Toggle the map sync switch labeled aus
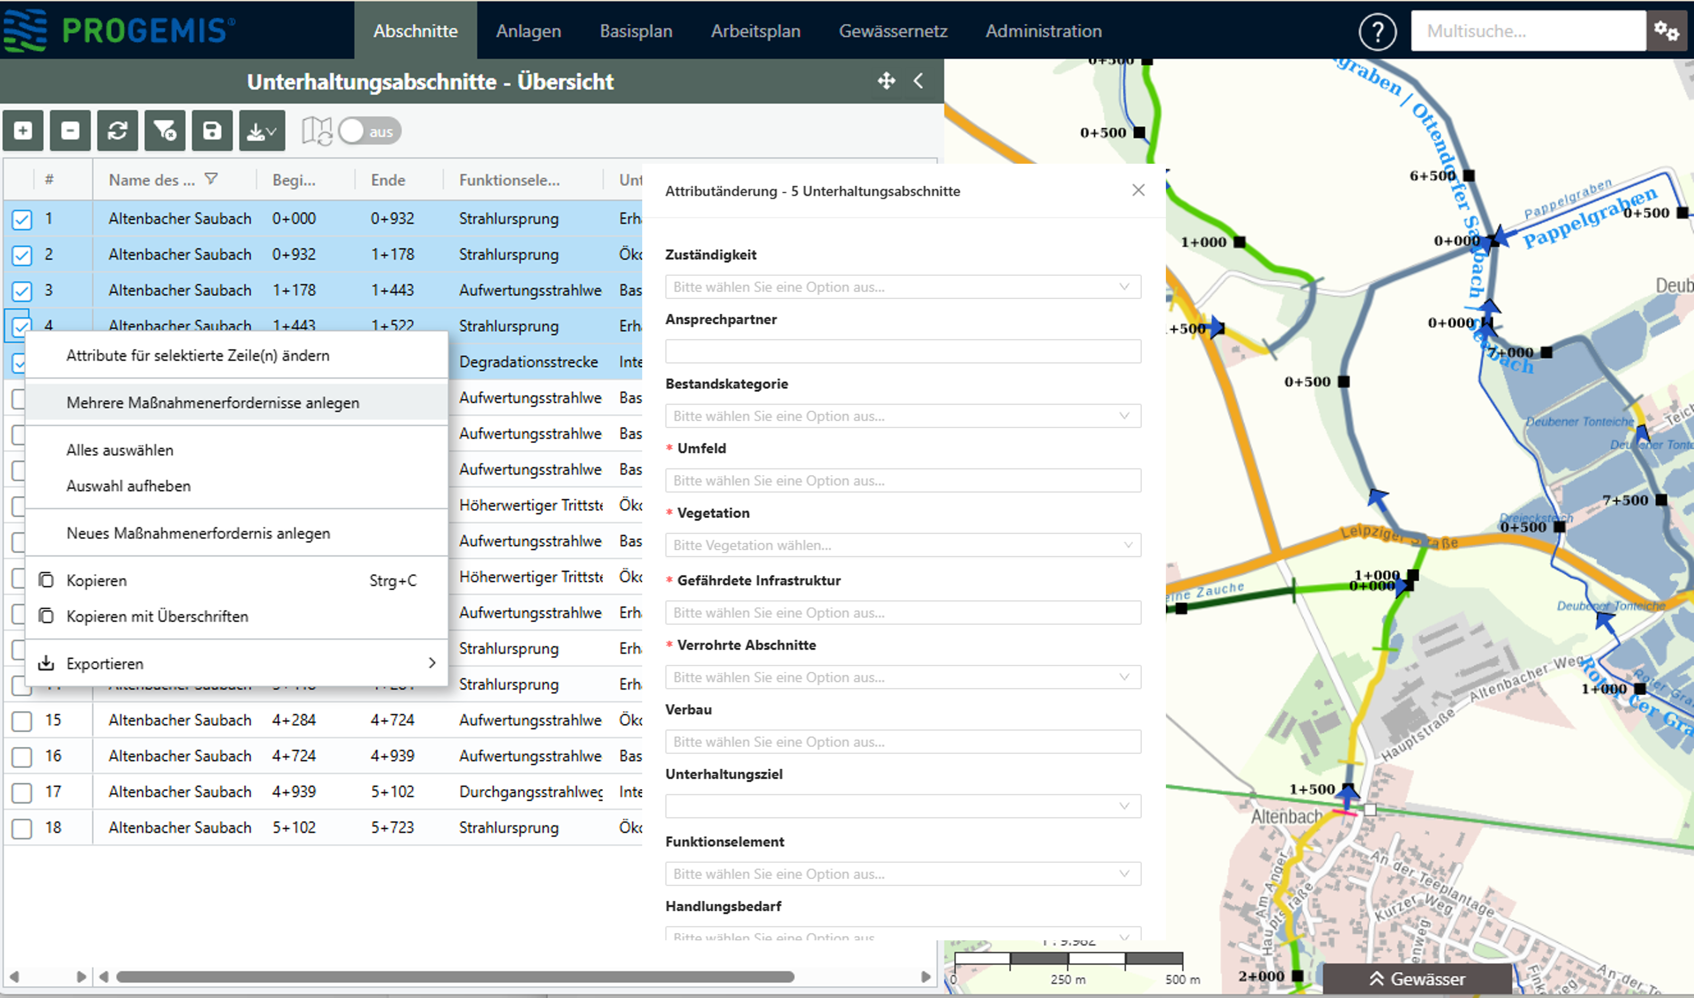 pos(370,131)
